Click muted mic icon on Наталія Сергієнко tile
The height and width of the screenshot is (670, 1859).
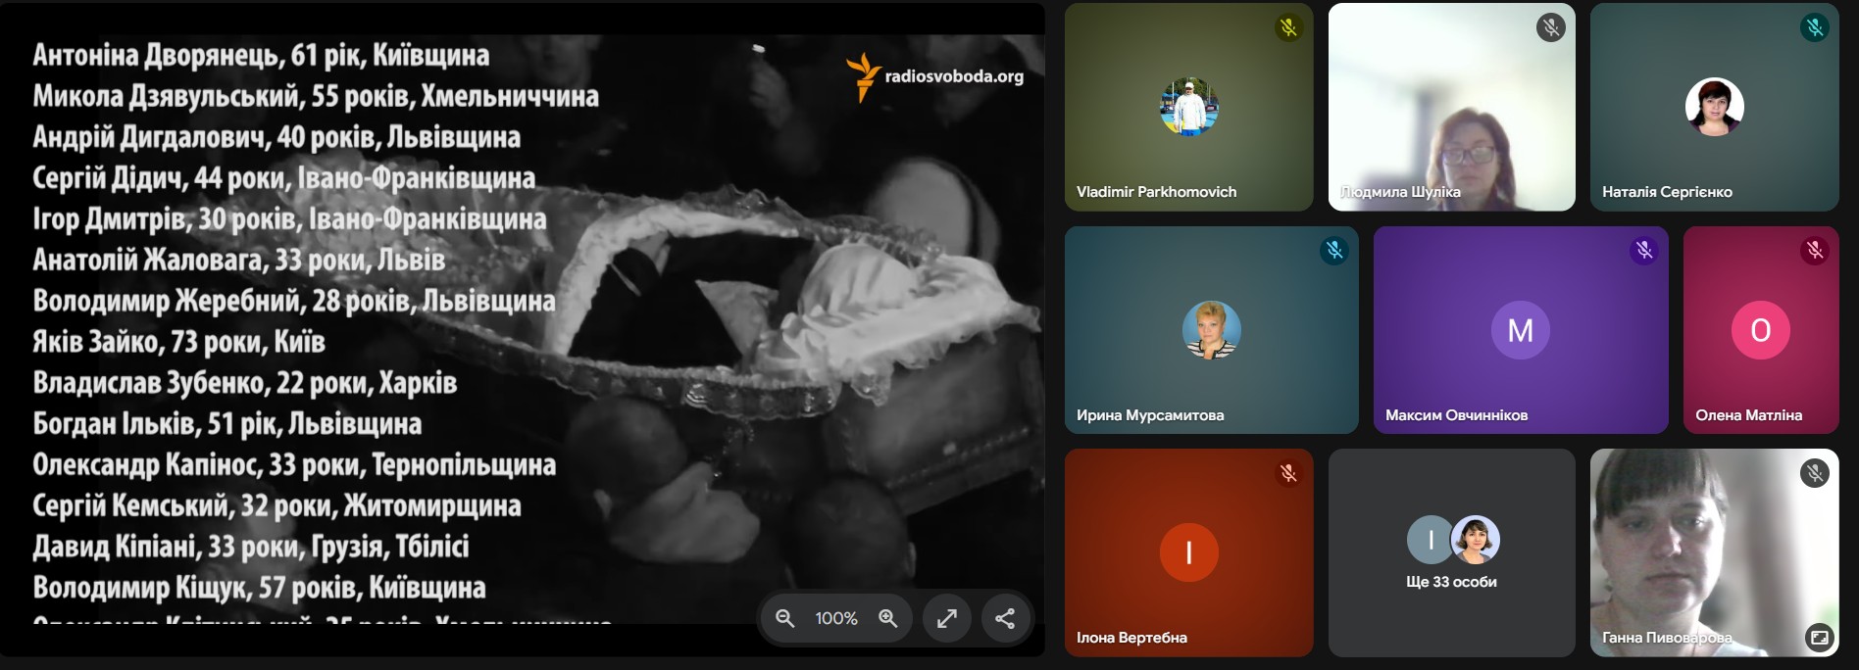1814,27
